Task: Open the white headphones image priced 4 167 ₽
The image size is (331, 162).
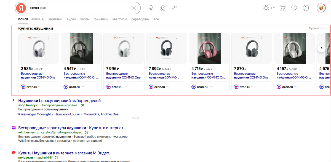Action: [x=294, y=48]
